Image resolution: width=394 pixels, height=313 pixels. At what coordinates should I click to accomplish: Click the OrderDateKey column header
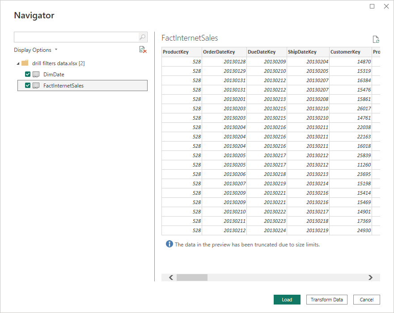[225, 52]
